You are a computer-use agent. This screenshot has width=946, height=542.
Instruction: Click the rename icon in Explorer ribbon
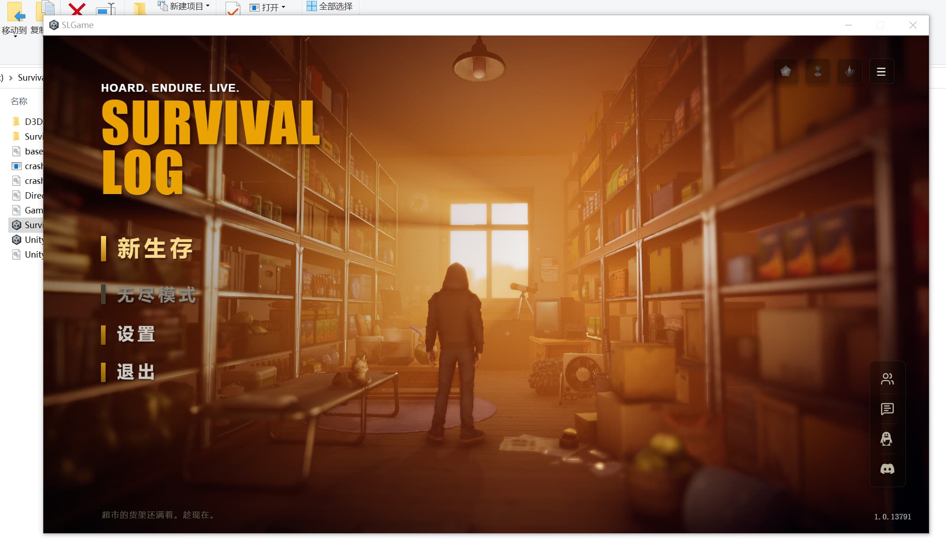[106, 9]
